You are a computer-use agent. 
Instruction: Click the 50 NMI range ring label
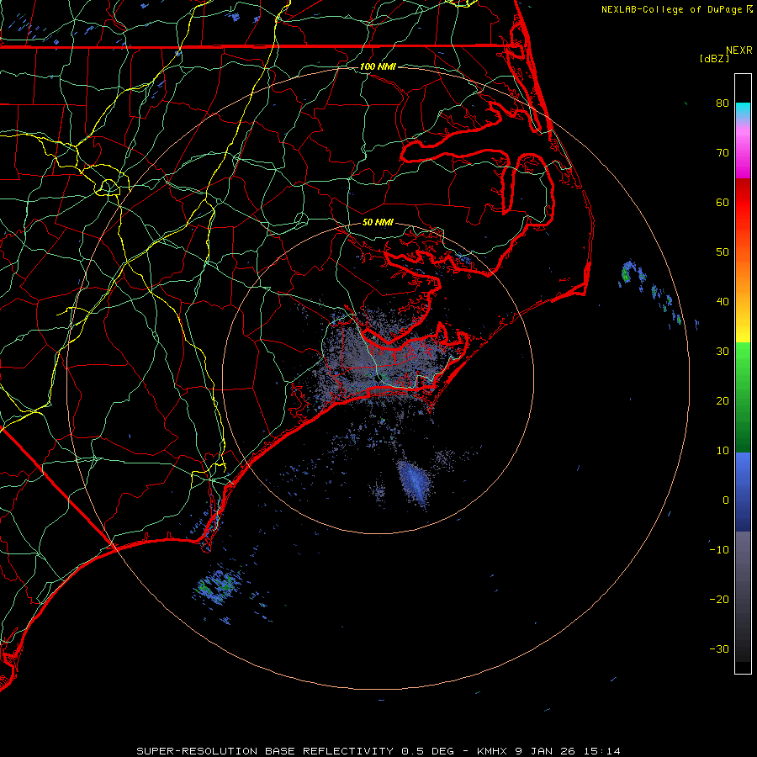[x=378, y=223]
